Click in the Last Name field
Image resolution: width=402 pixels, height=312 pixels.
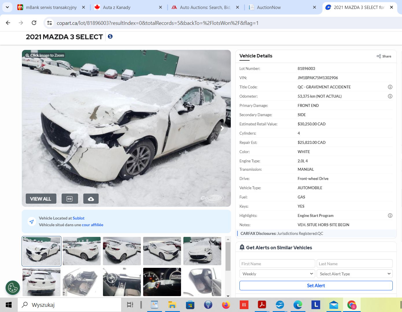[355, 264]
